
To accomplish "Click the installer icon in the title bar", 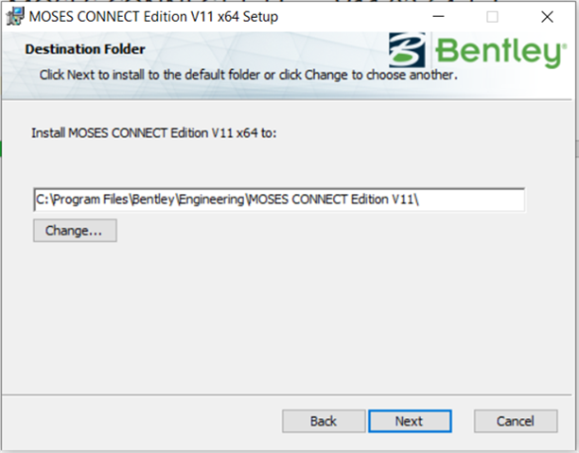I will point(14,17).
